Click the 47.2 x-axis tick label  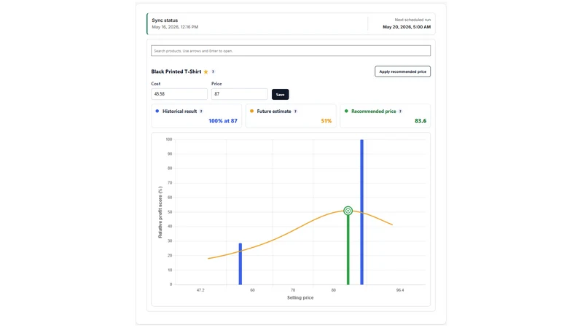pyautogui.click(x=200, y=290)
